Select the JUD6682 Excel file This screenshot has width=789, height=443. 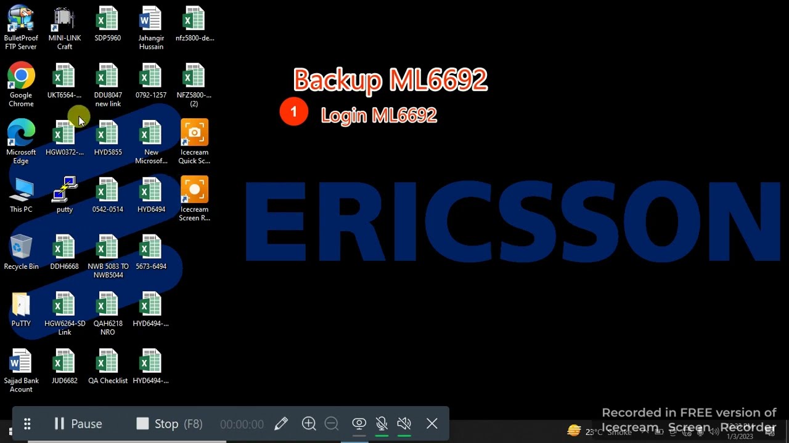[x=65, y=367]
